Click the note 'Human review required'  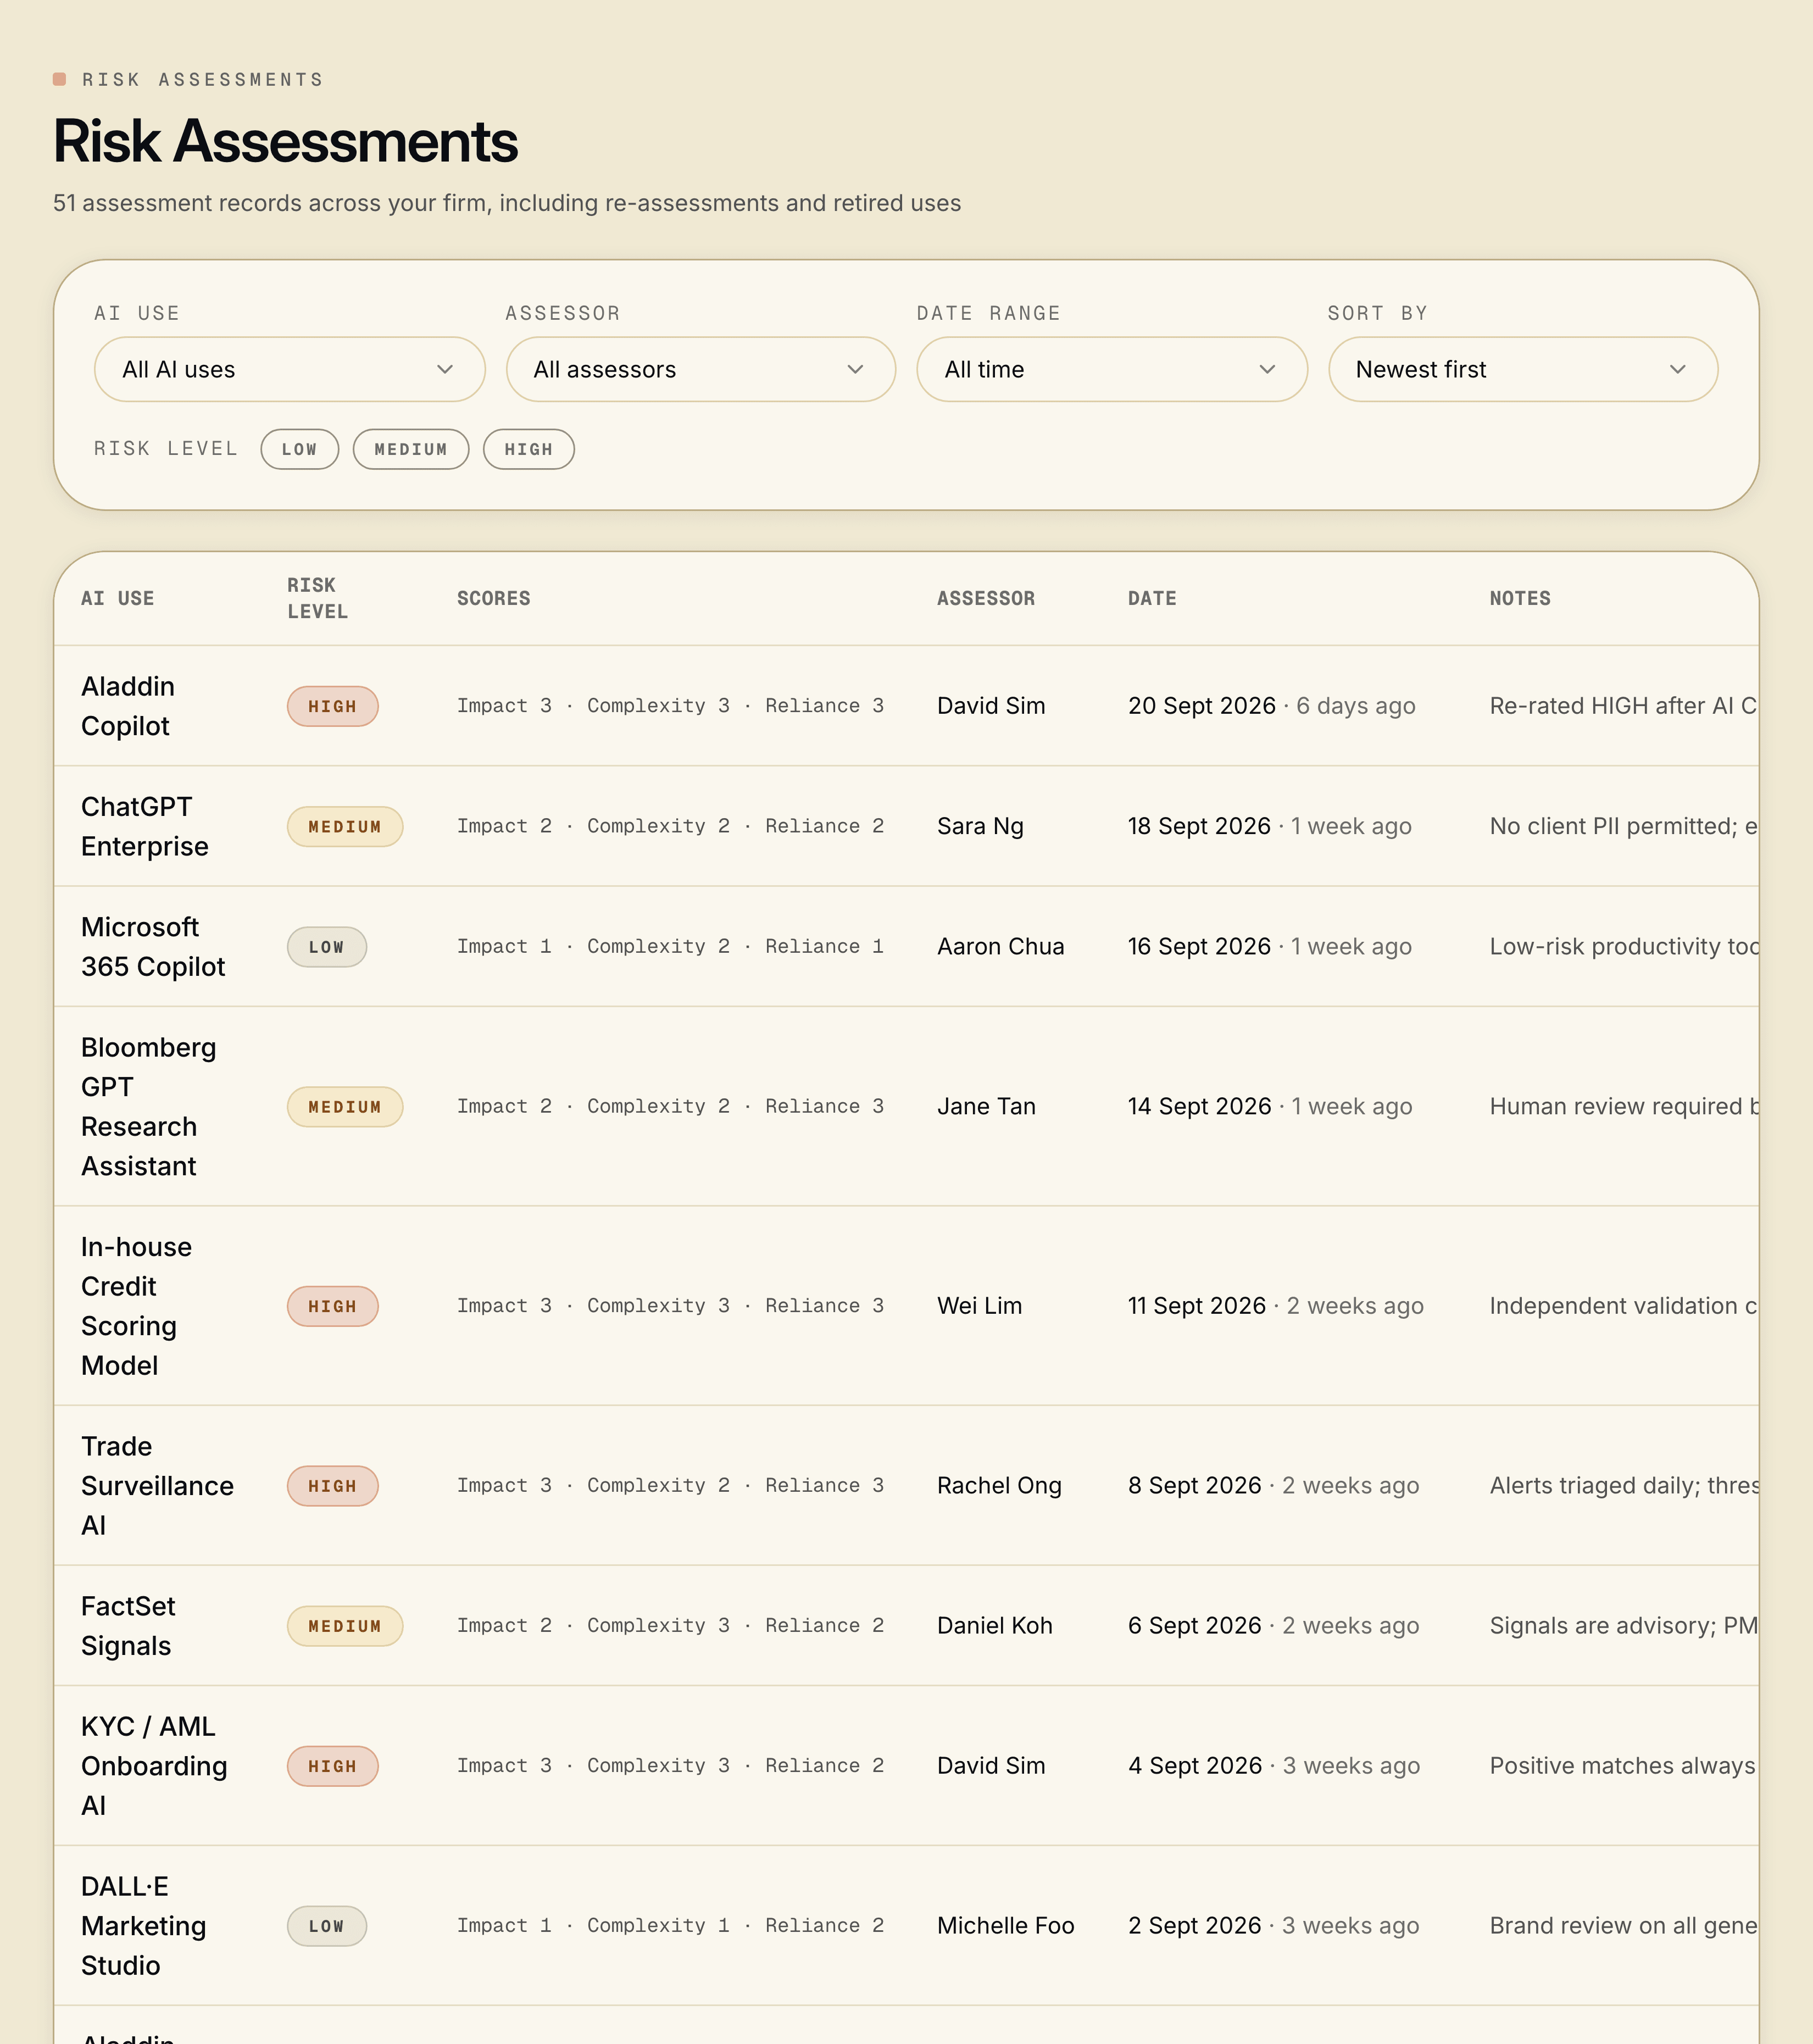pyautogui.click(x=1623, y=1106)
